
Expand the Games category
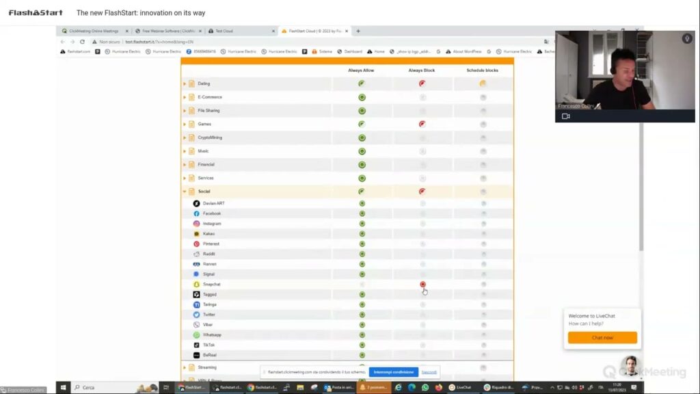(x=185, y=124)
